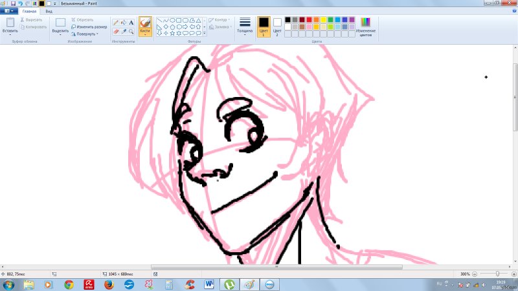
Task: Click the Кисти brushes tool
Action: (145, 26)
